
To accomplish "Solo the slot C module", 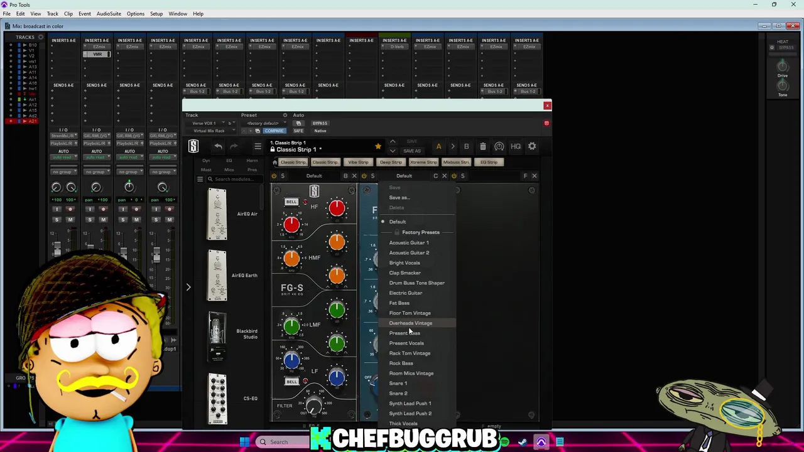I will pyautogui.click(x=372, y=176).
